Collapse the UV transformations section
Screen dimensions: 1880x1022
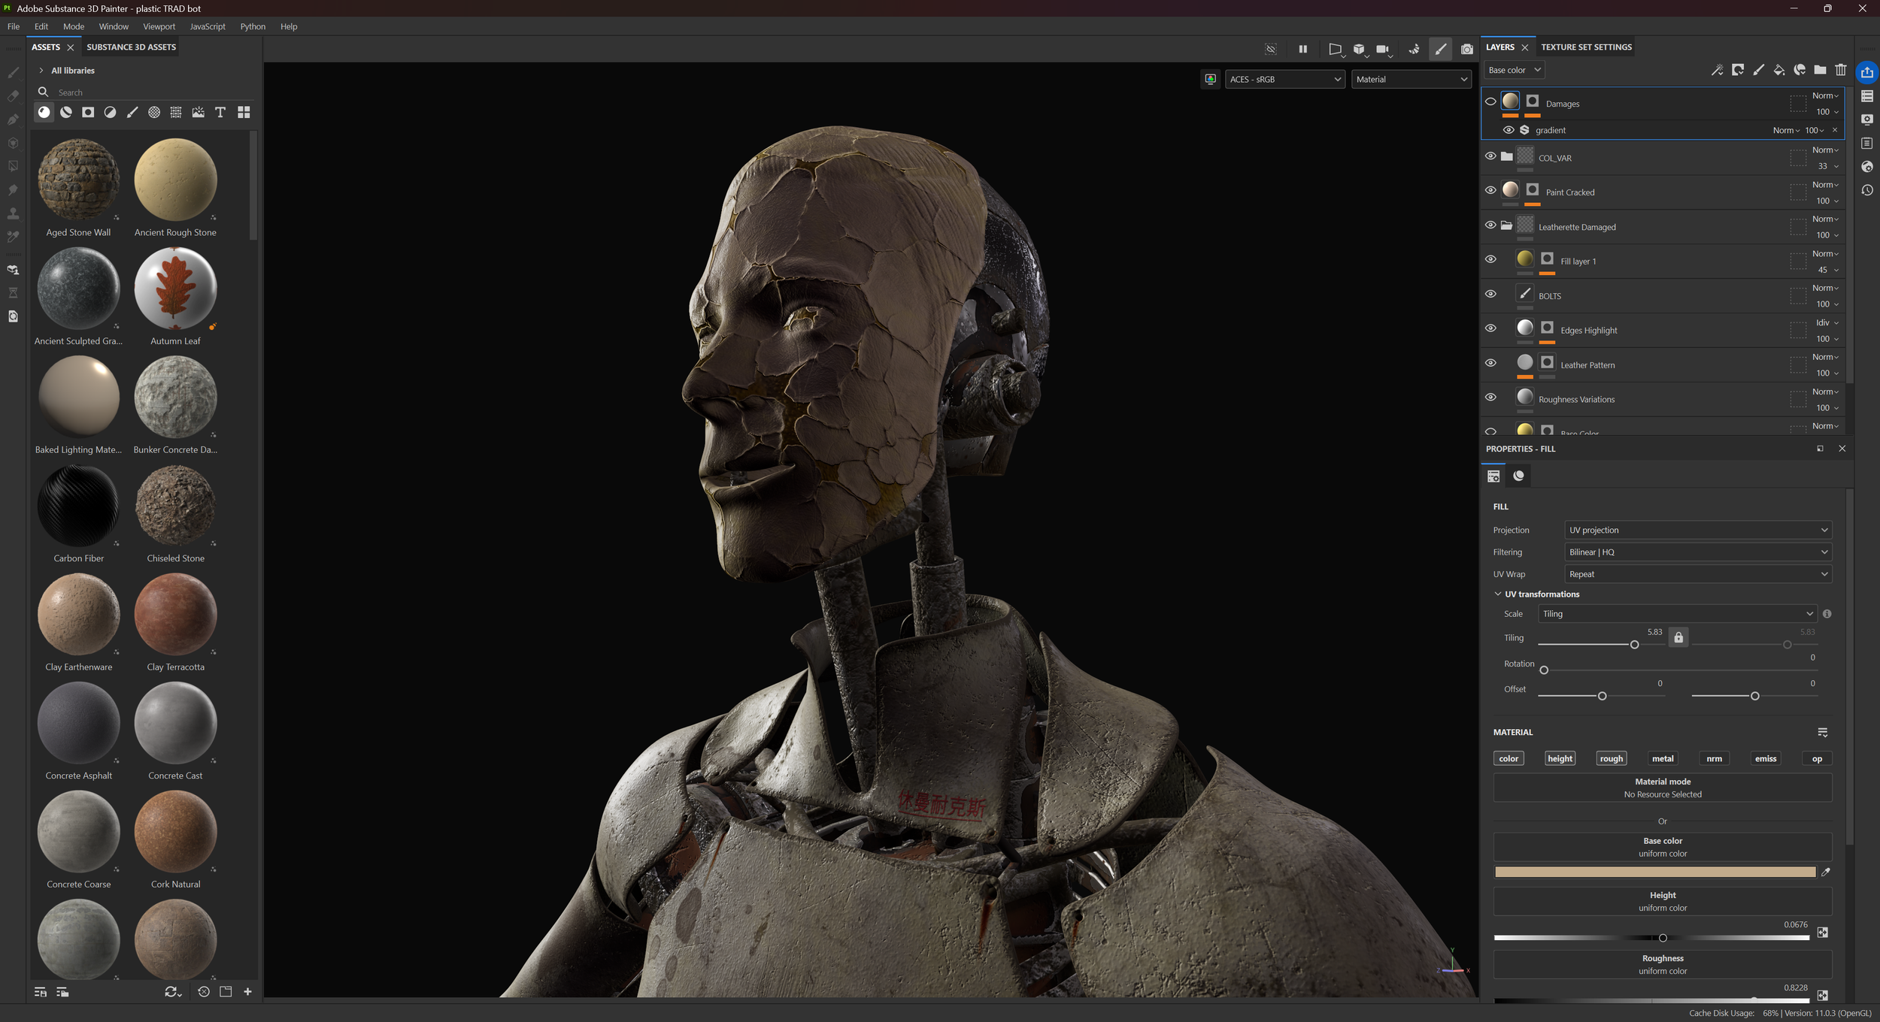(x=1497, y=594)
